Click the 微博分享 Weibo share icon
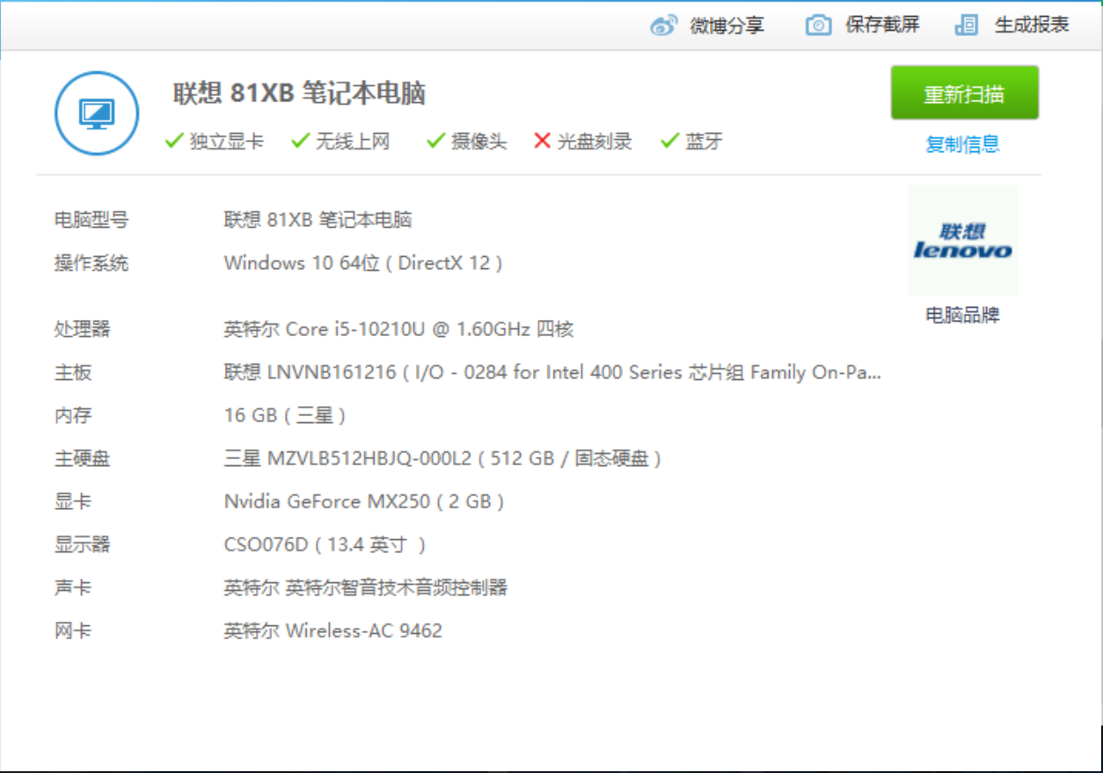 pos(663,26)
